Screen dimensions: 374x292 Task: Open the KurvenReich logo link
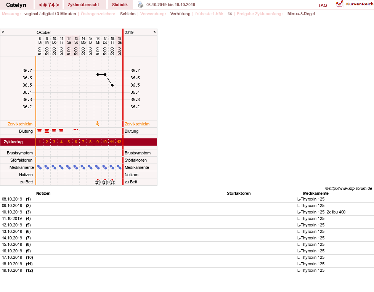click(355, 4)
